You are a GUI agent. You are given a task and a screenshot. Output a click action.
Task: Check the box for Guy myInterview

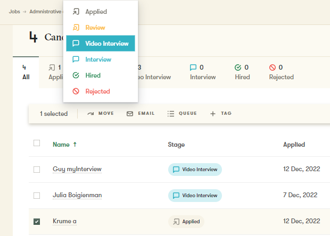click(37, 170)
